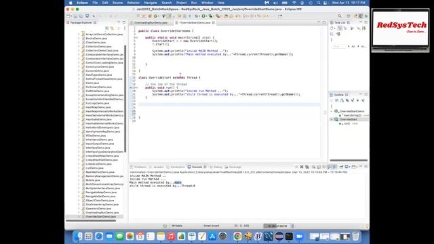Click Package Explorer vertical scrollbar

click(125, 98)
